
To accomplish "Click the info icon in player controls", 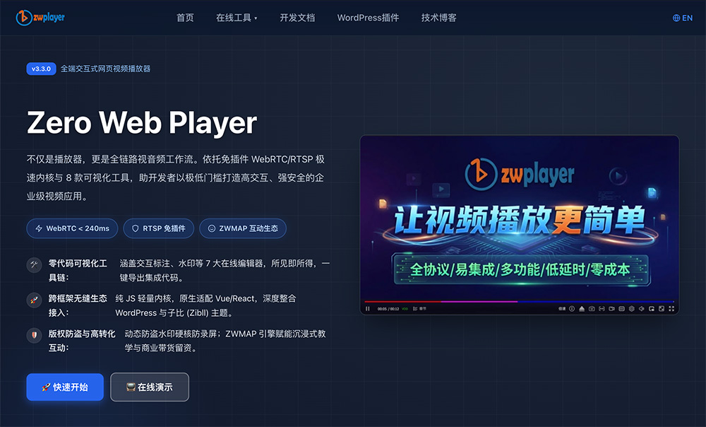I will pyautogui.click(x=572, y=309).
